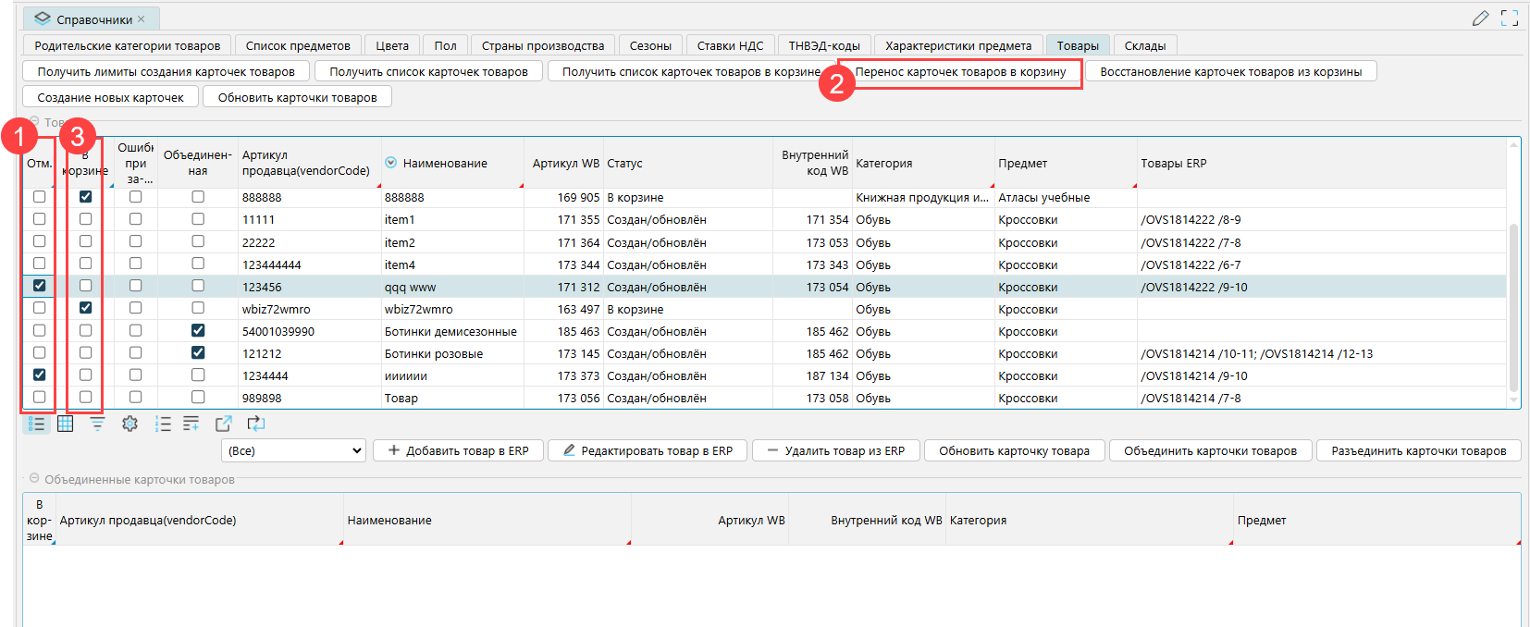The height and width of the screenshot is (627, 1530).
Task: Click the add-row lines-plus icon
Action: [x=191, y=424]
